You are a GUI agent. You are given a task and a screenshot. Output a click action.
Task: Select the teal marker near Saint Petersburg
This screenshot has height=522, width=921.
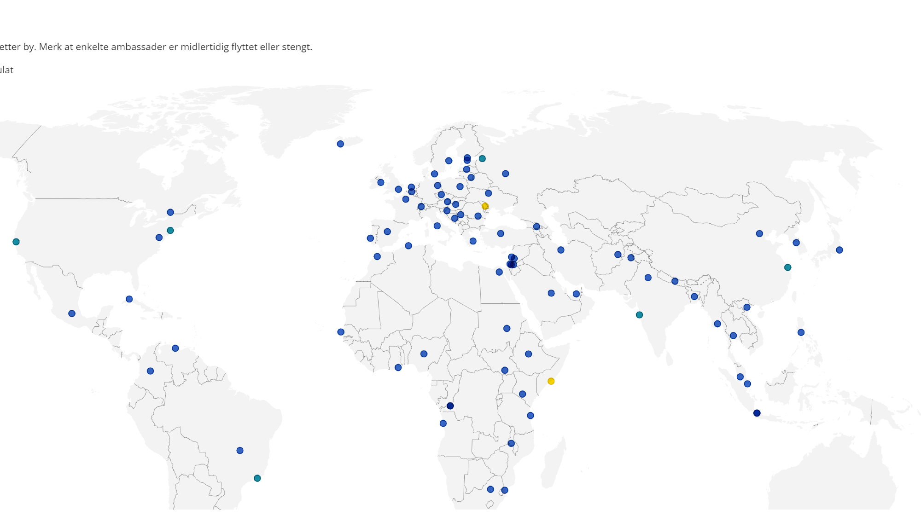[482, 158]
